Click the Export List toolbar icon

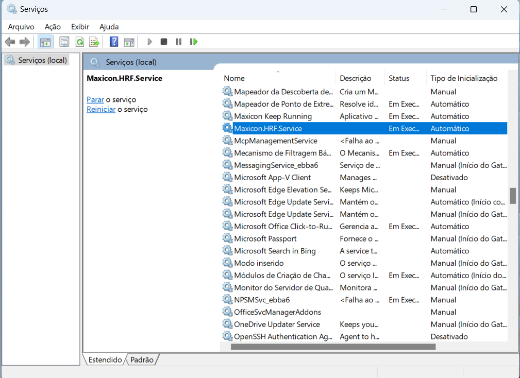[94, 42]
